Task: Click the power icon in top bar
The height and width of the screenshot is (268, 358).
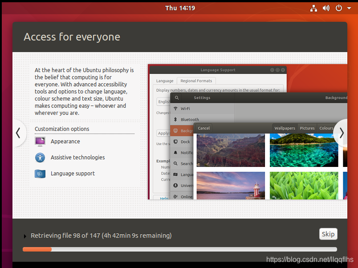Action: (x=338, y=8)
